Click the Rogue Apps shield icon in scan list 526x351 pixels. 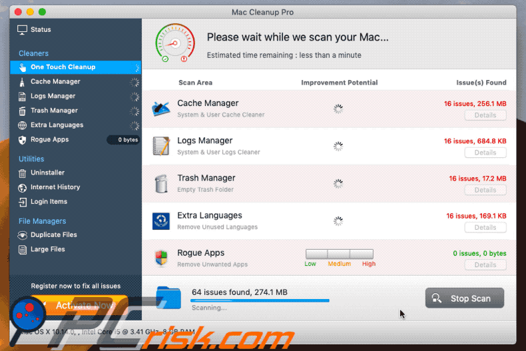[161, 258]
